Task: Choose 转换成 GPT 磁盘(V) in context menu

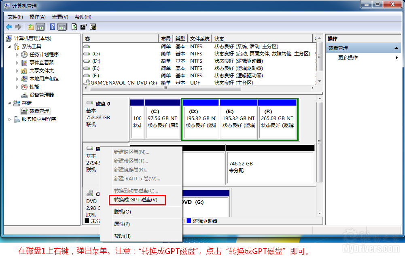Action: (136, 200)
